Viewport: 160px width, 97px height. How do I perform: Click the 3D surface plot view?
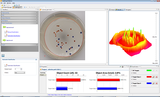pos(130,41)
